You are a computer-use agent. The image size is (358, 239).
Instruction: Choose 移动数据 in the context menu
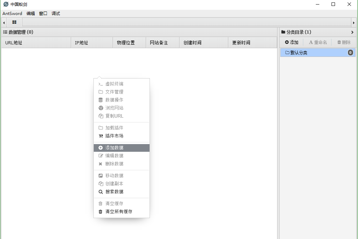[121, 176]
